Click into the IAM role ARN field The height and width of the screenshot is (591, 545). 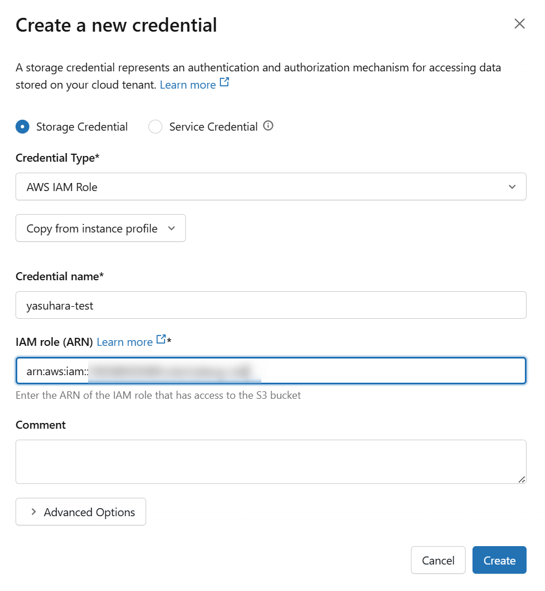(391, 371)
